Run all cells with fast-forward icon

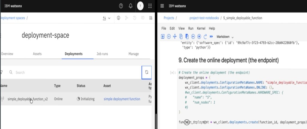pos(211,36)
